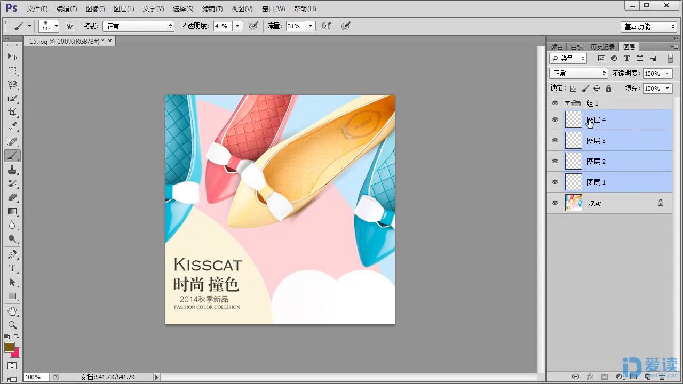Image resolution: width=683 pixels, height=384 pixels.
Task: Open the 基本功能 workspace dropdown
Action: 649,27
